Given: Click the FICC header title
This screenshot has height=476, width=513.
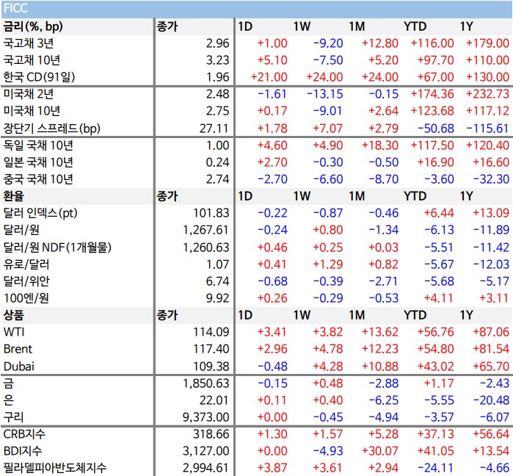Looking at the screenshot, I should [15, 8].
